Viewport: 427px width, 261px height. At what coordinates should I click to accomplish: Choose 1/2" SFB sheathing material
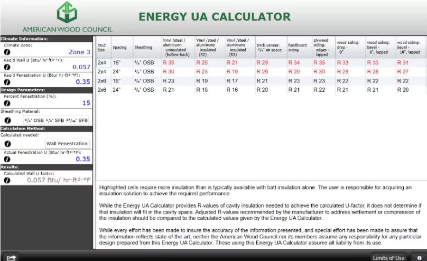coord(55,121)
